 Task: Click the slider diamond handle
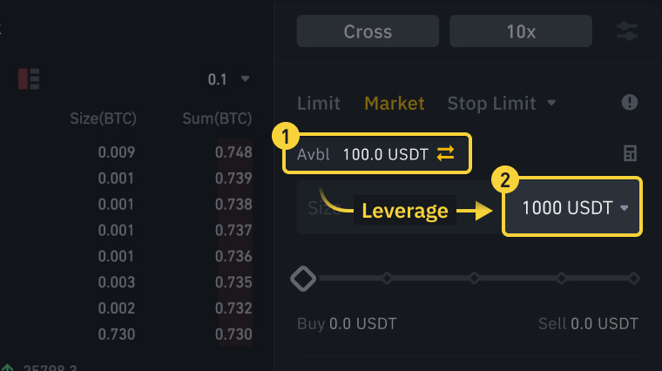303,279
